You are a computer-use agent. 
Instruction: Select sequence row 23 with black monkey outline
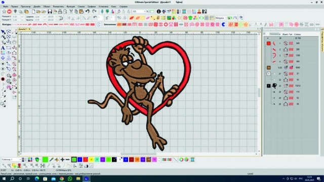(292, 85)
